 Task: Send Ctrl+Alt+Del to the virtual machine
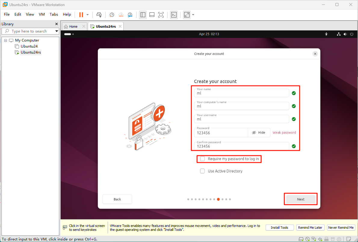pyautogui.click(x=99, y=15)
